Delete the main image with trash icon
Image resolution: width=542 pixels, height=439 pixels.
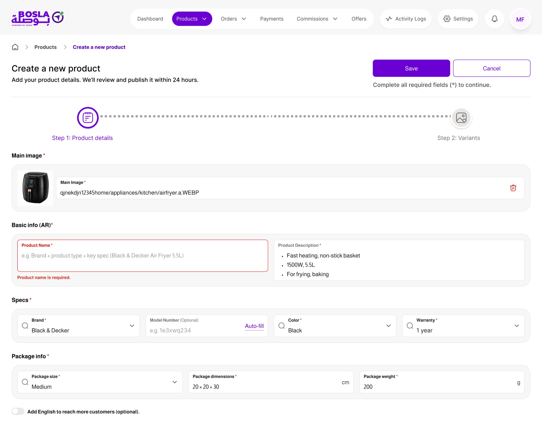tap(513, 188)
